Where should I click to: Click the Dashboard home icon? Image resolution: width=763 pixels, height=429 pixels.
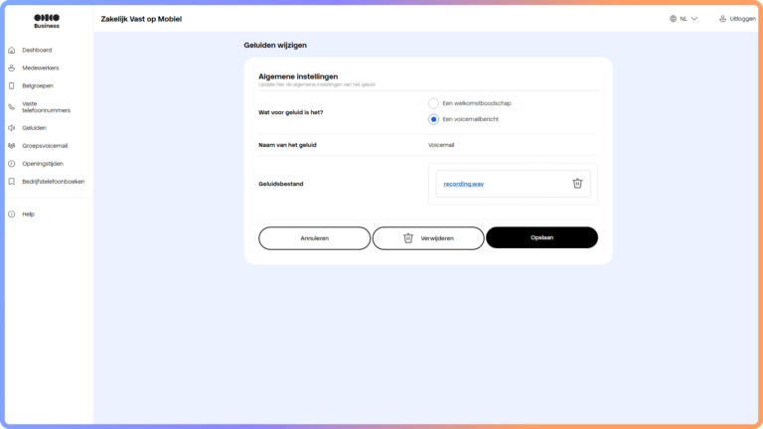12,50
